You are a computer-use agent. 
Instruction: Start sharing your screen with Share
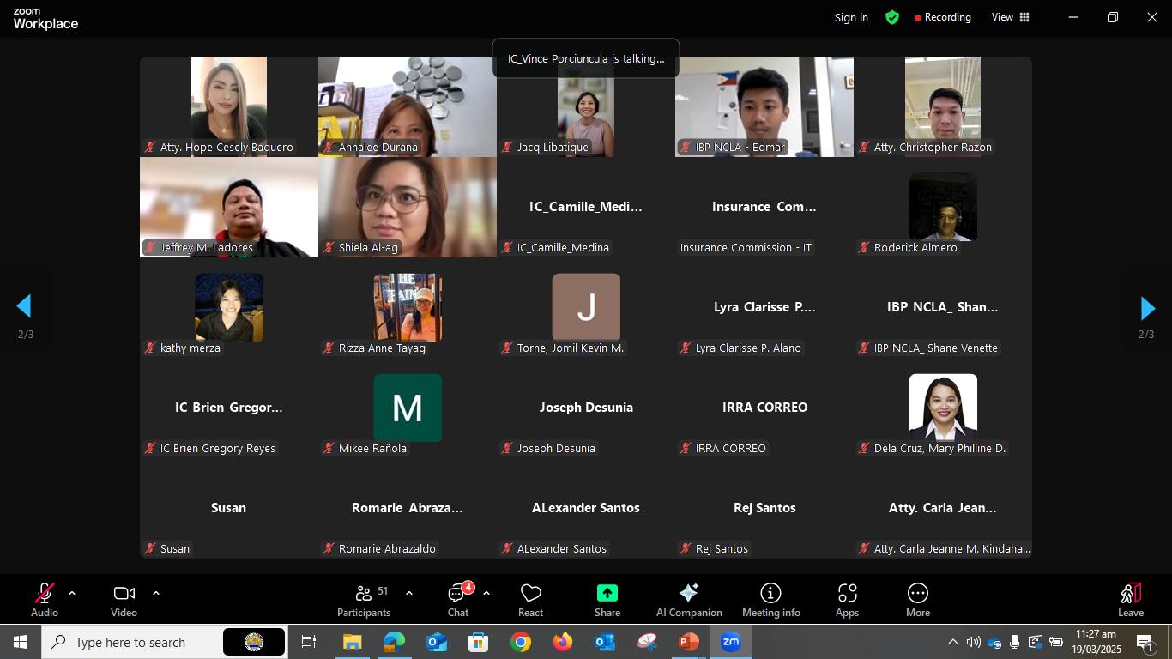tap(607, 600)
